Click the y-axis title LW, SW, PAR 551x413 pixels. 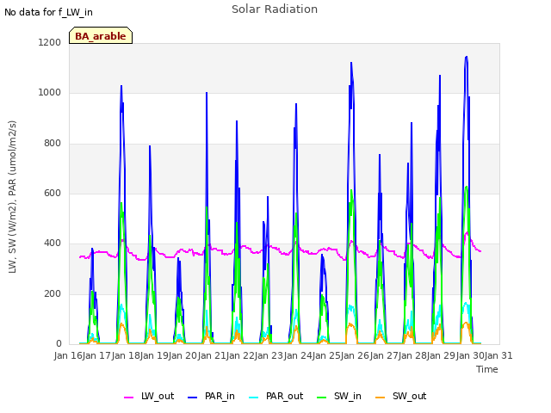tap(12, 197)
